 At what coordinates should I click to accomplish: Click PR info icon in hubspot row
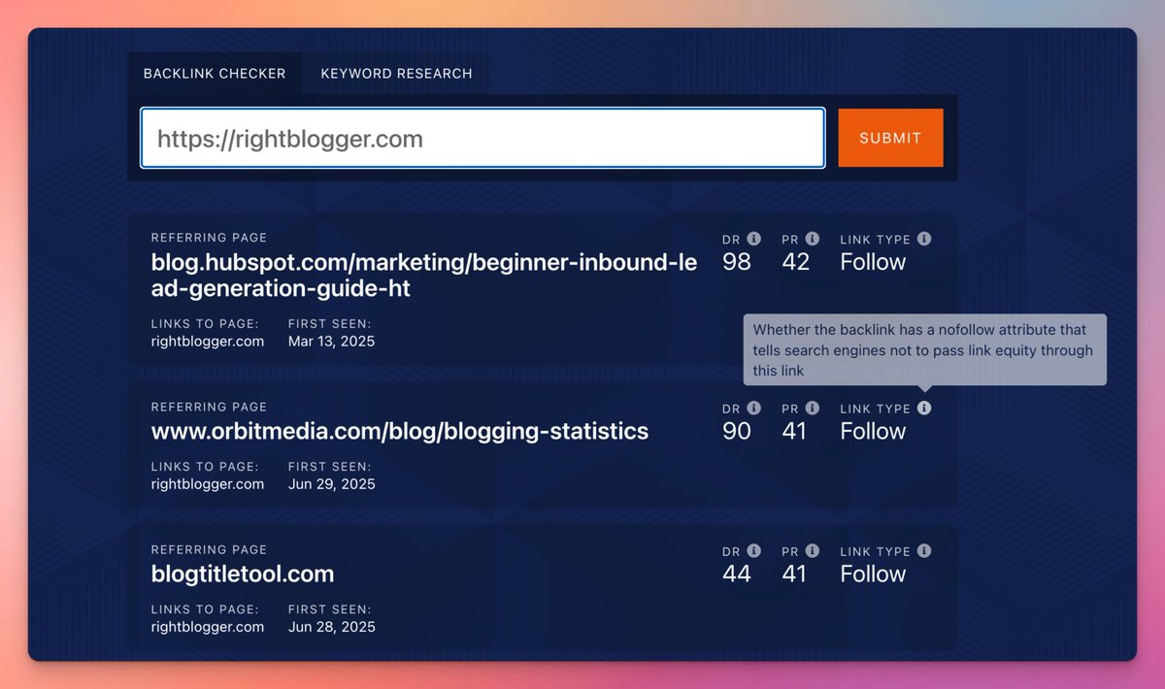813,239
